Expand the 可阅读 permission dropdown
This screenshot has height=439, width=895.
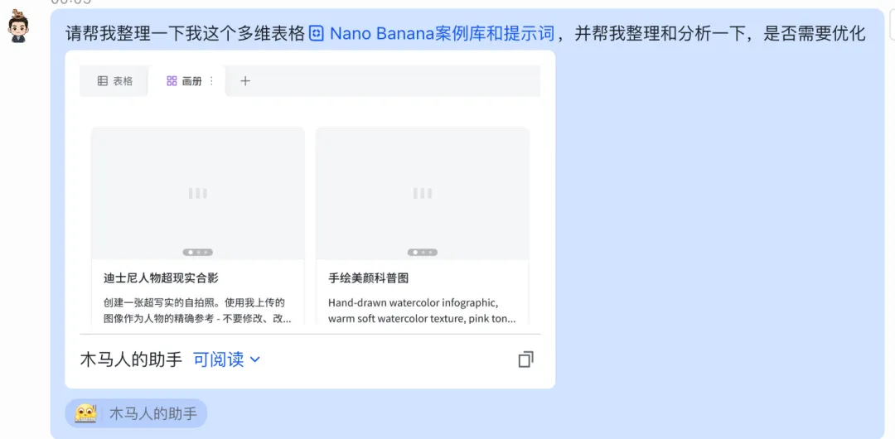point(226,359)
